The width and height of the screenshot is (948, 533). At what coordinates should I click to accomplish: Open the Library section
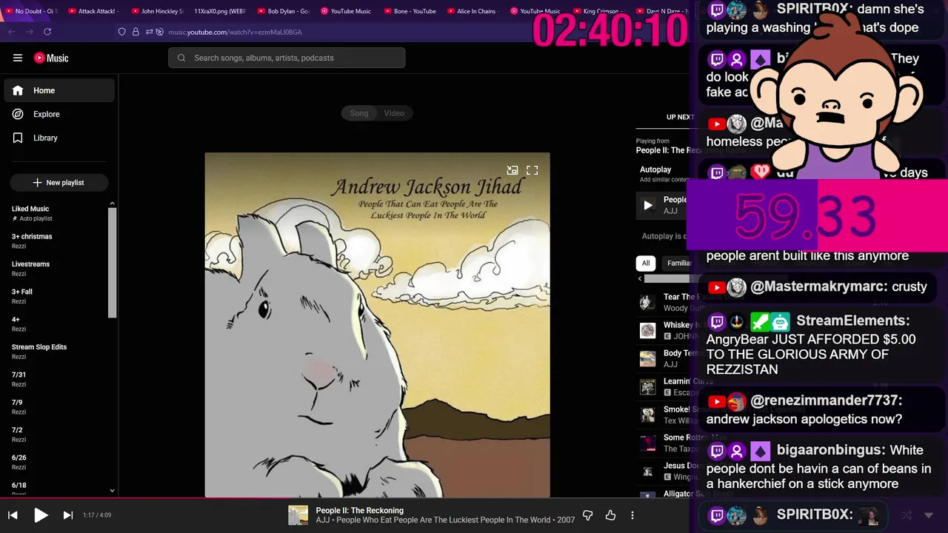pos(59,138)
